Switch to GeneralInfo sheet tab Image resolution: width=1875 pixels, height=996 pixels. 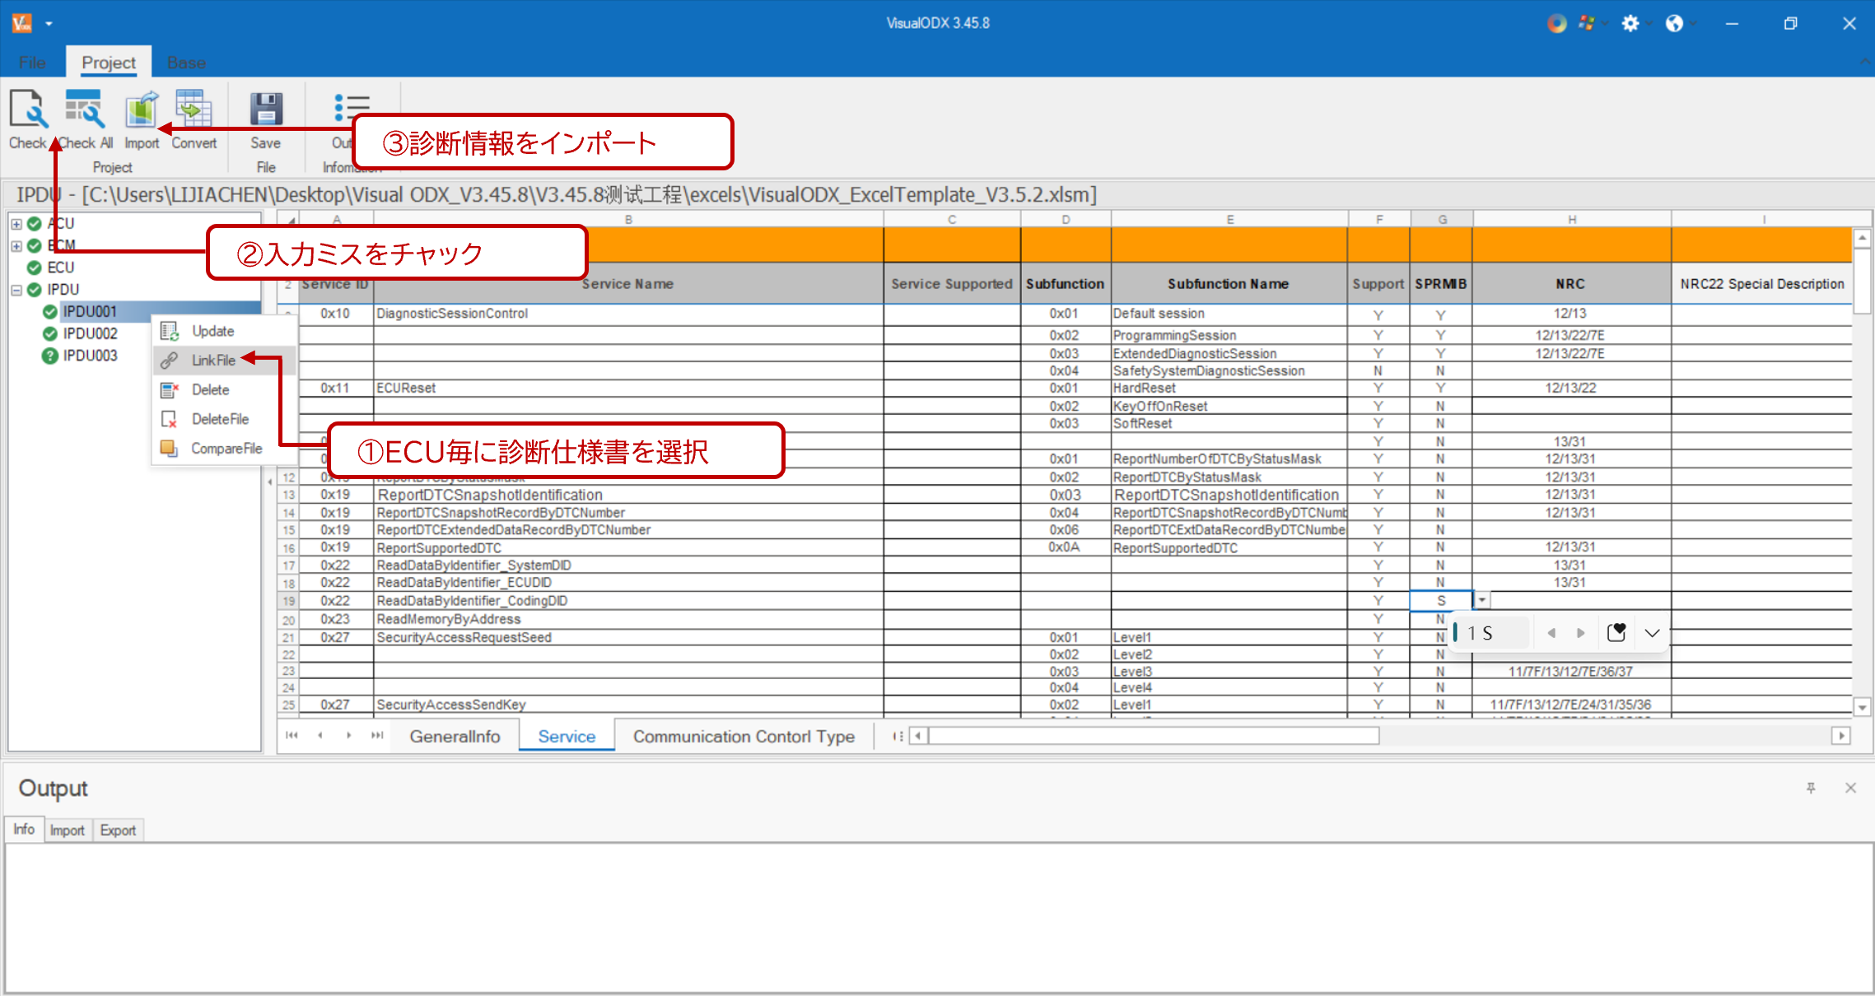pos(455,736)
